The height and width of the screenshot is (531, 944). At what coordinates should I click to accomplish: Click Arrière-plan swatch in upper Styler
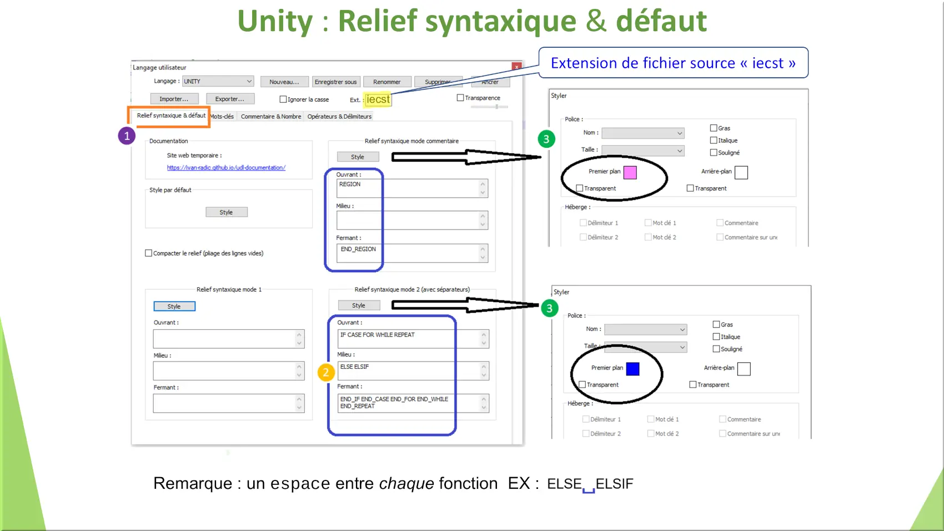[741, 173]
